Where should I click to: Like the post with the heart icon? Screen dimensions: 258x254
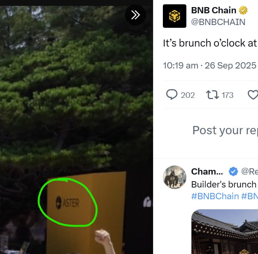253,95
